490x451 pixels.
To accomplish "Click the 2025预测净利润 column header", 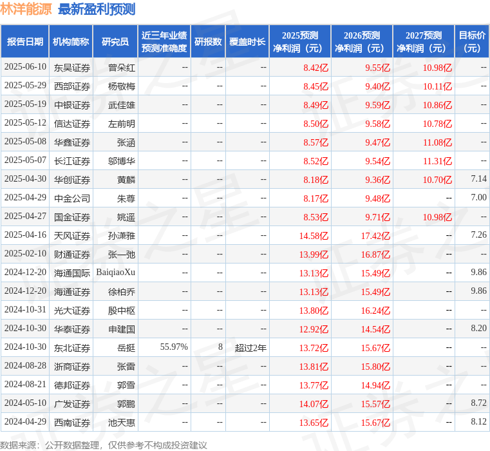I will tap(300, 42).
